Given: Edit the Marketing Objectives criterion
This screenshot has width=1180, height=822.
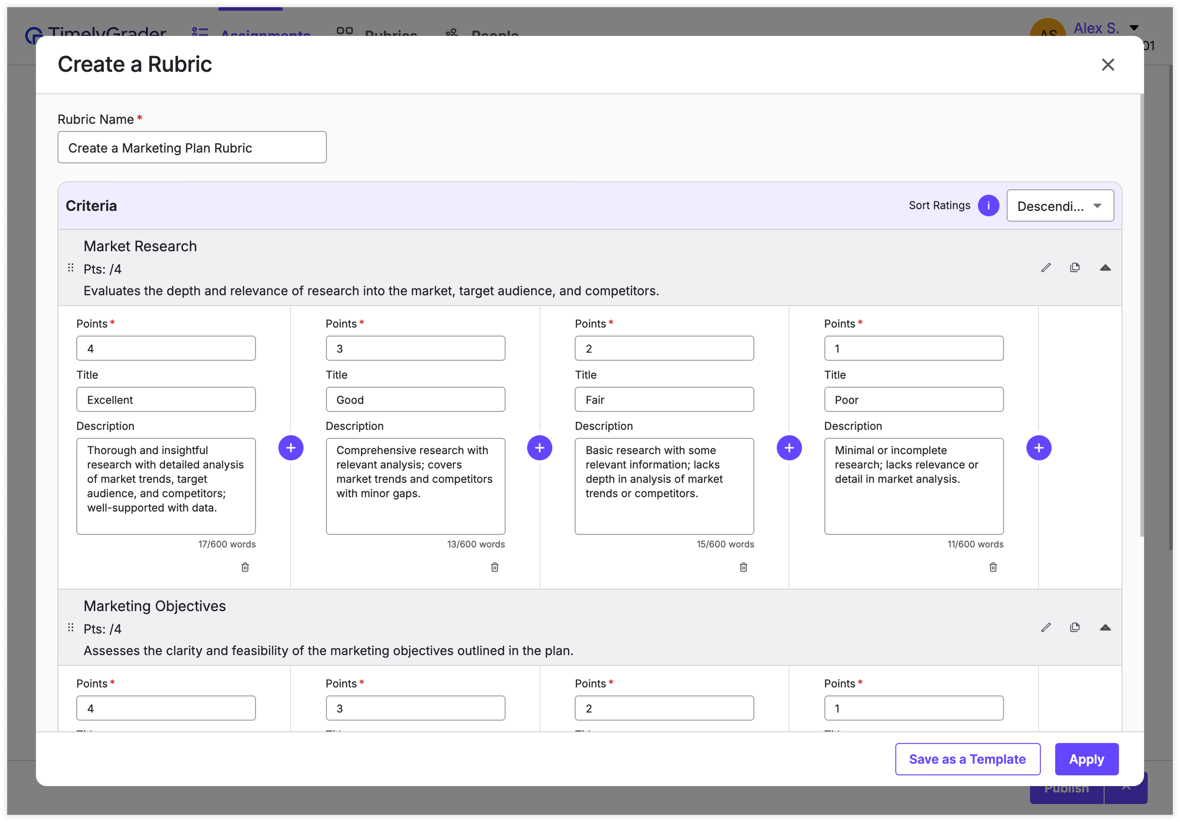Looking at the screenshot, I should (x=1045, y=627).
